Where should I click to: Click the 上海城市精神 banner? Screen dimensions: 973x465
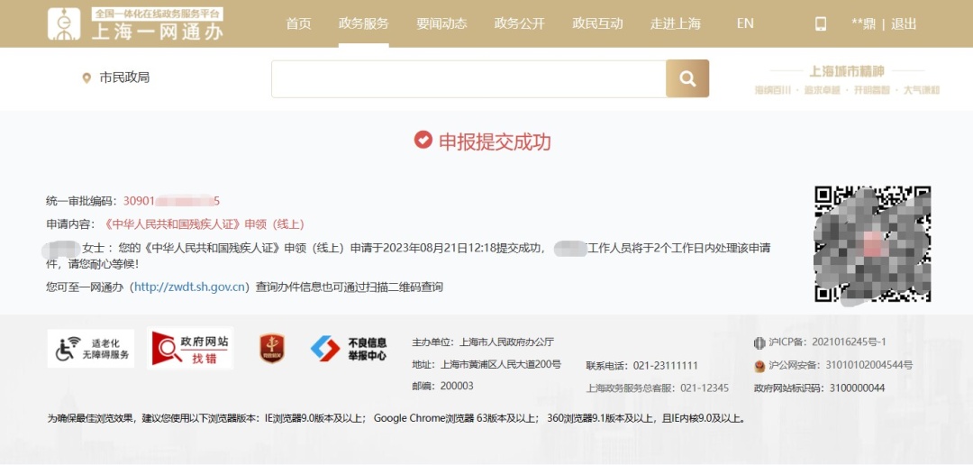[x=847, y=81]
